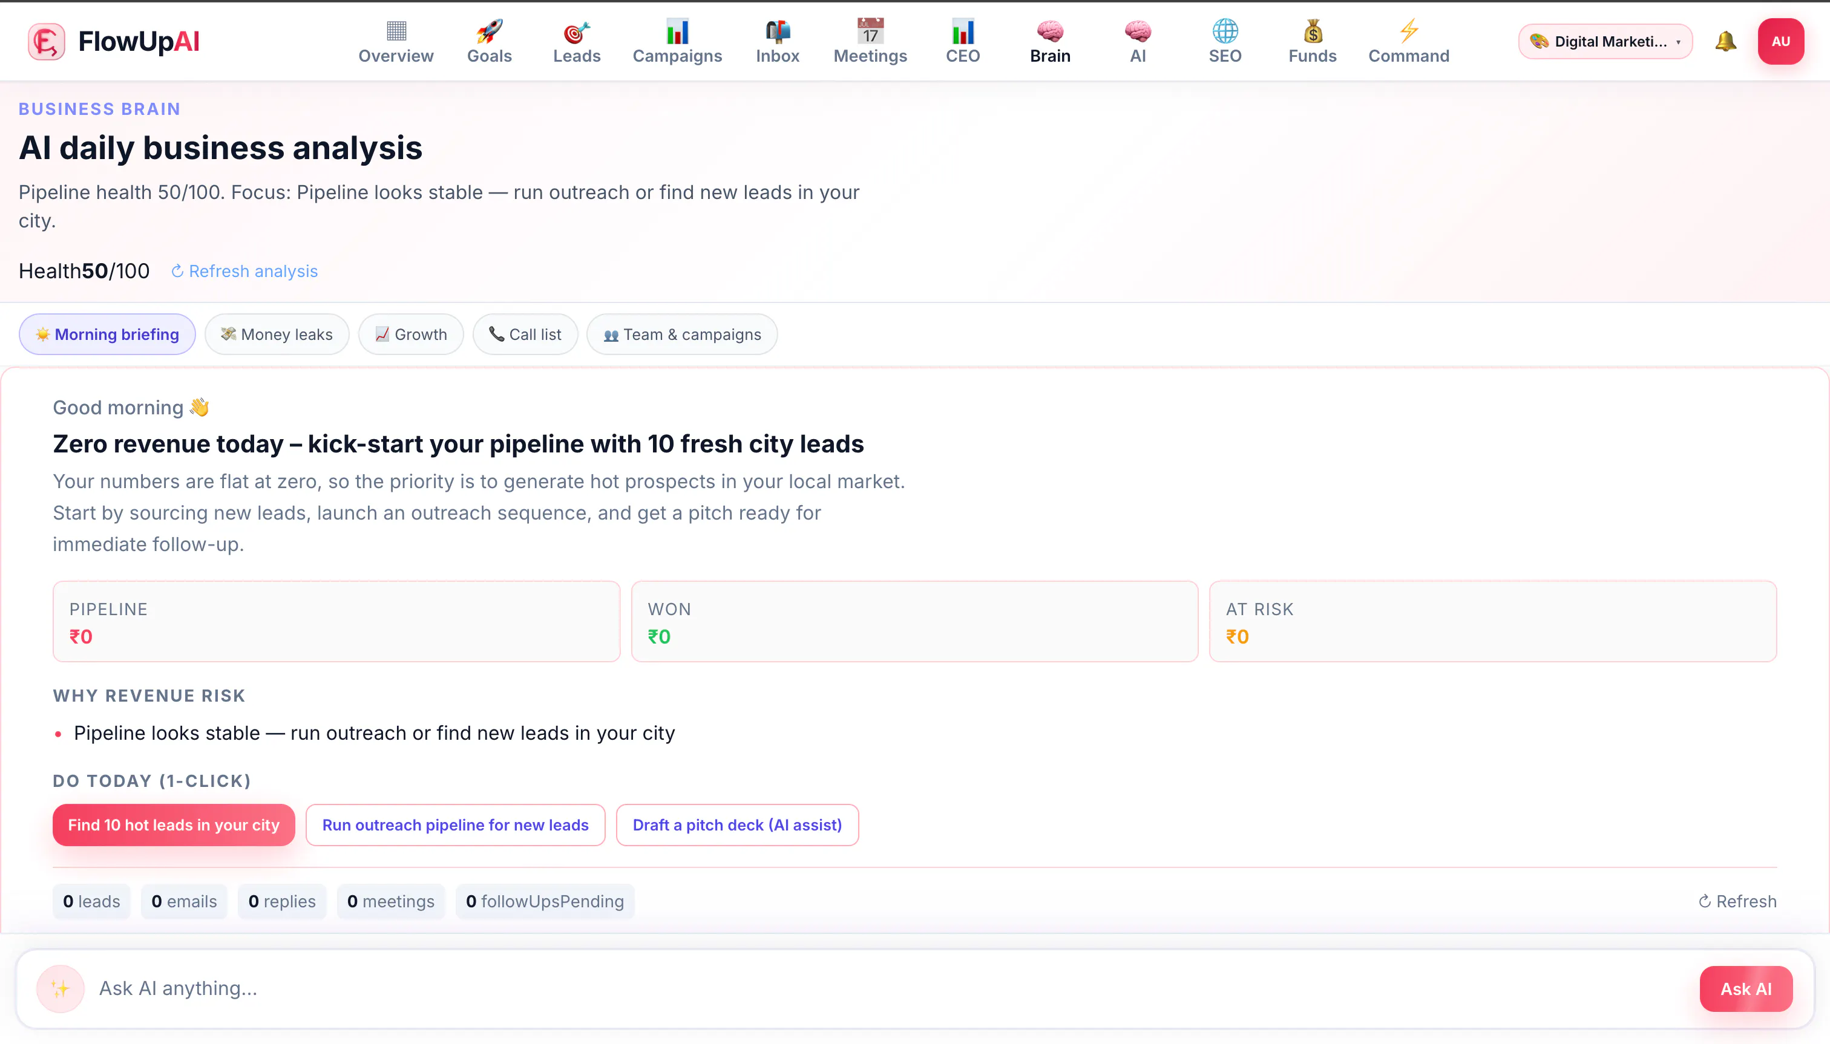Click the sparkle icon in Ask AI bar
The height and width of the screenshot is (1044, 1830).
coord(61,989)
